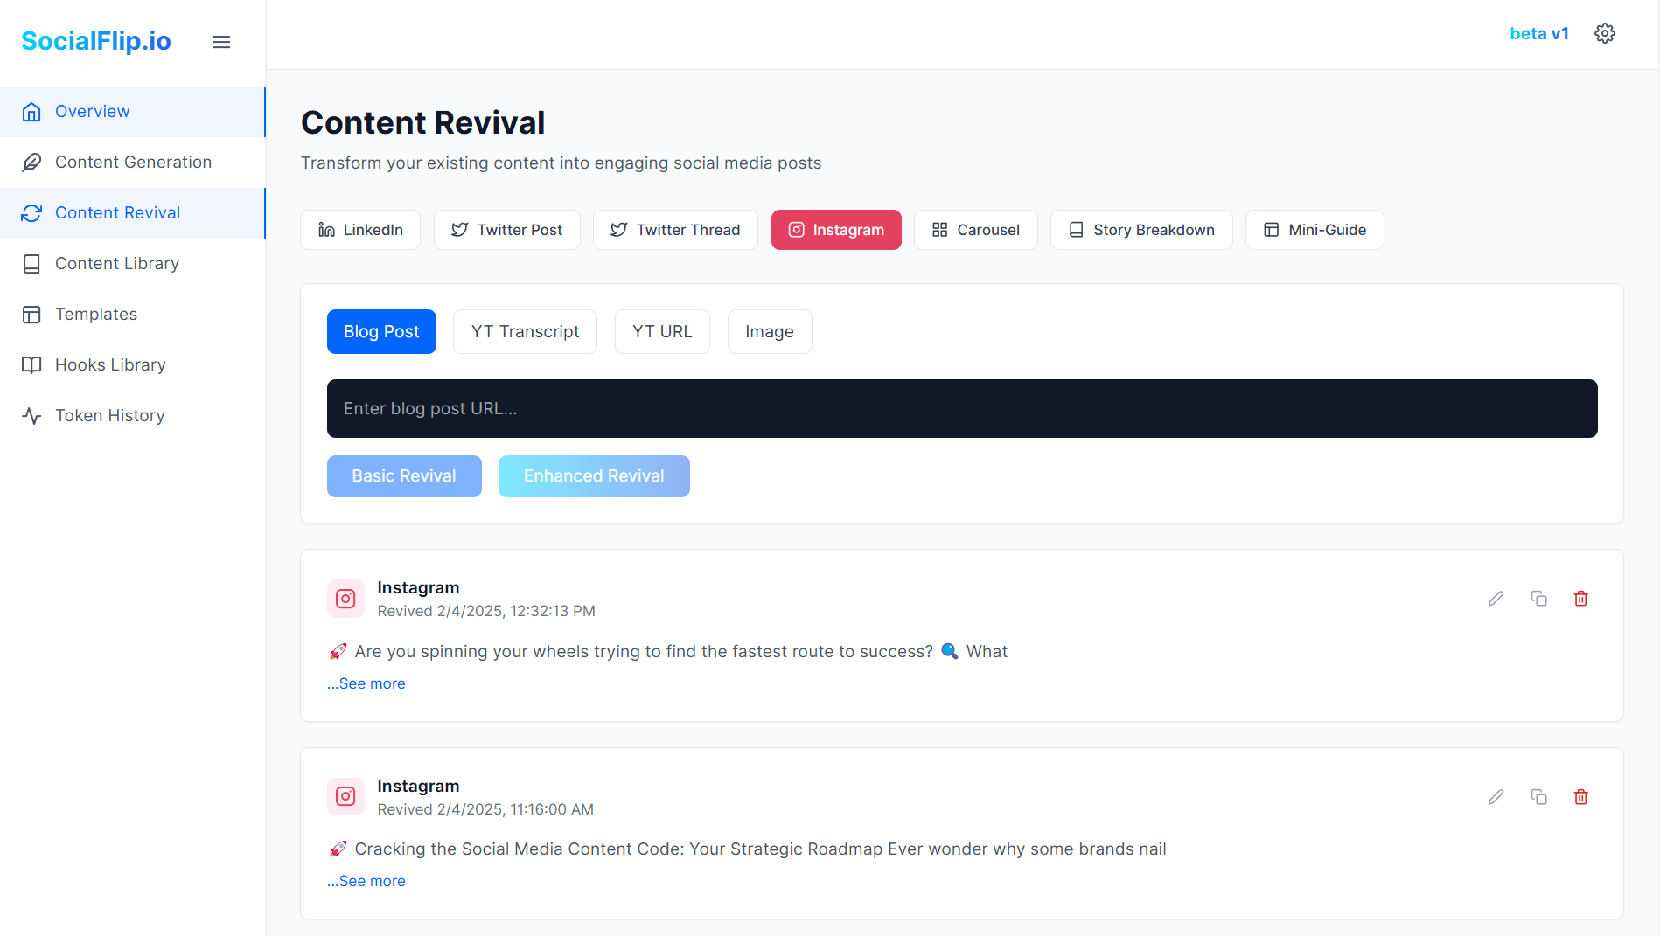The image size is (1660, 936).
Task: Choose the Twitter Post format
Action: tap(507, 230)
